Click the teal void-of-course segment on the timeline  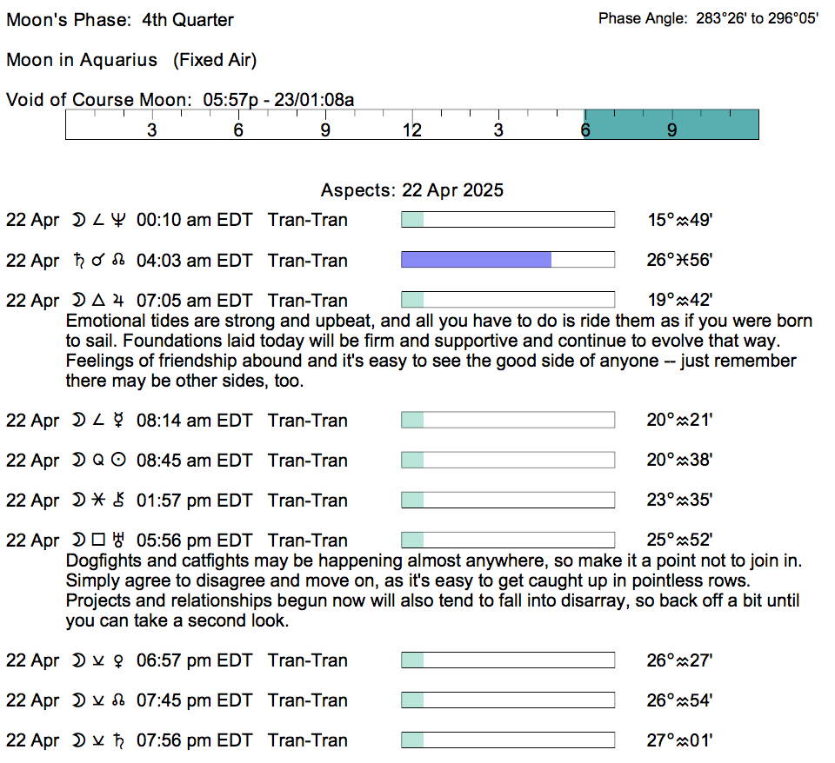click(671, 124)
